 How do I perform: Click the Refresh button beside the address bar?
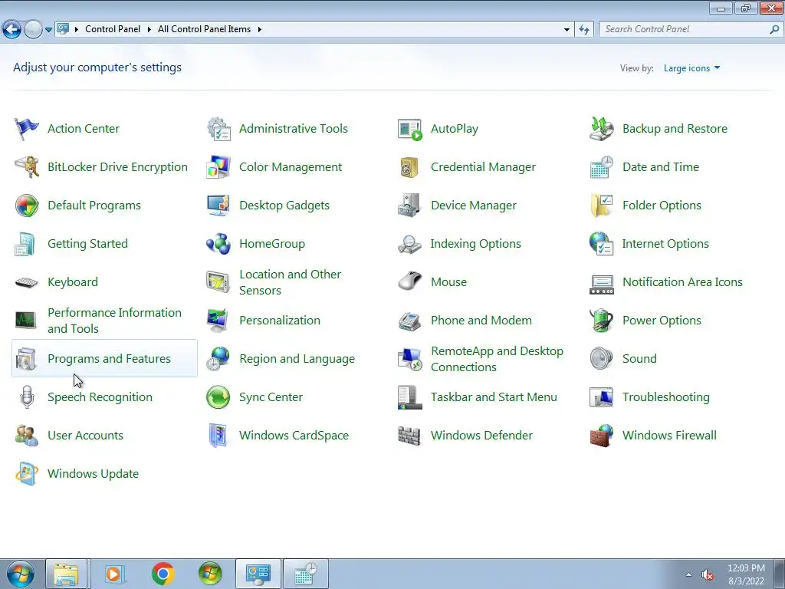click(583, 30)
